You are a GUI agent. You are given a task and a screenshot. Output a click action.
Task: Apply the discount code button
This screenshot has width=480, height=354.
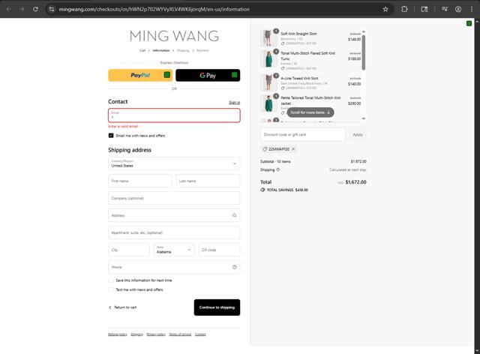(358, 134)
